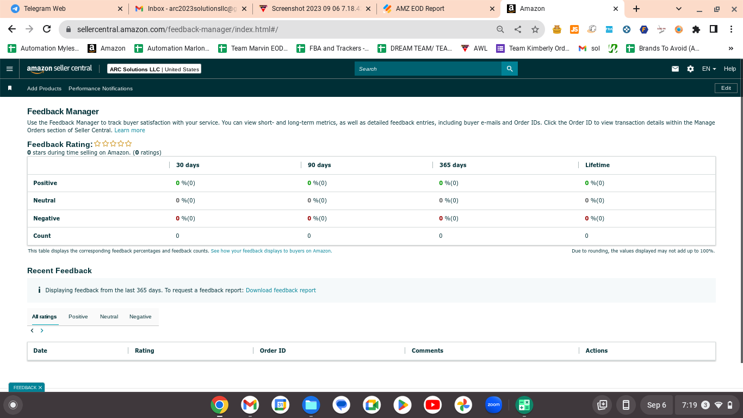Select the All ratings tab
Viewport: 743px width, 418px height.
click(44, 317)
